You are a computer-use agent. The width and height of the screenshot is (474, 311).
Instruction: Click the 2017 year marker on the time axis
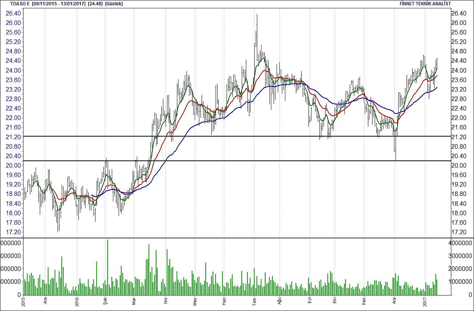(425, 302)
